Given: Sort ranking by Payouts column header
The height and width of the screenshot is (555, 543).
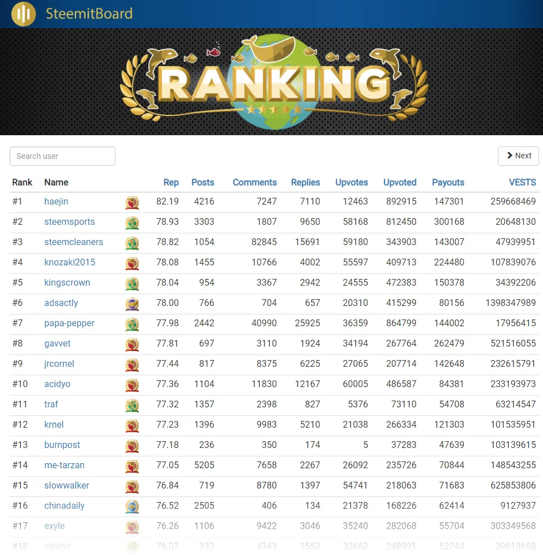Looking at the screenshot, I should click(x=448, y=183).
